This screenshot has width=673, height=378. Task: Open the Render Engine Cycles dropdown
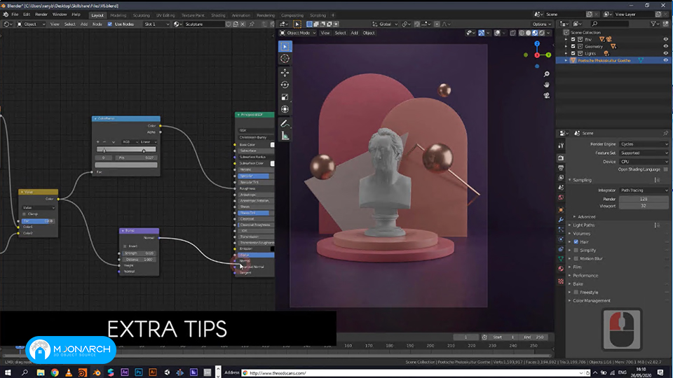tap(644, 144)
